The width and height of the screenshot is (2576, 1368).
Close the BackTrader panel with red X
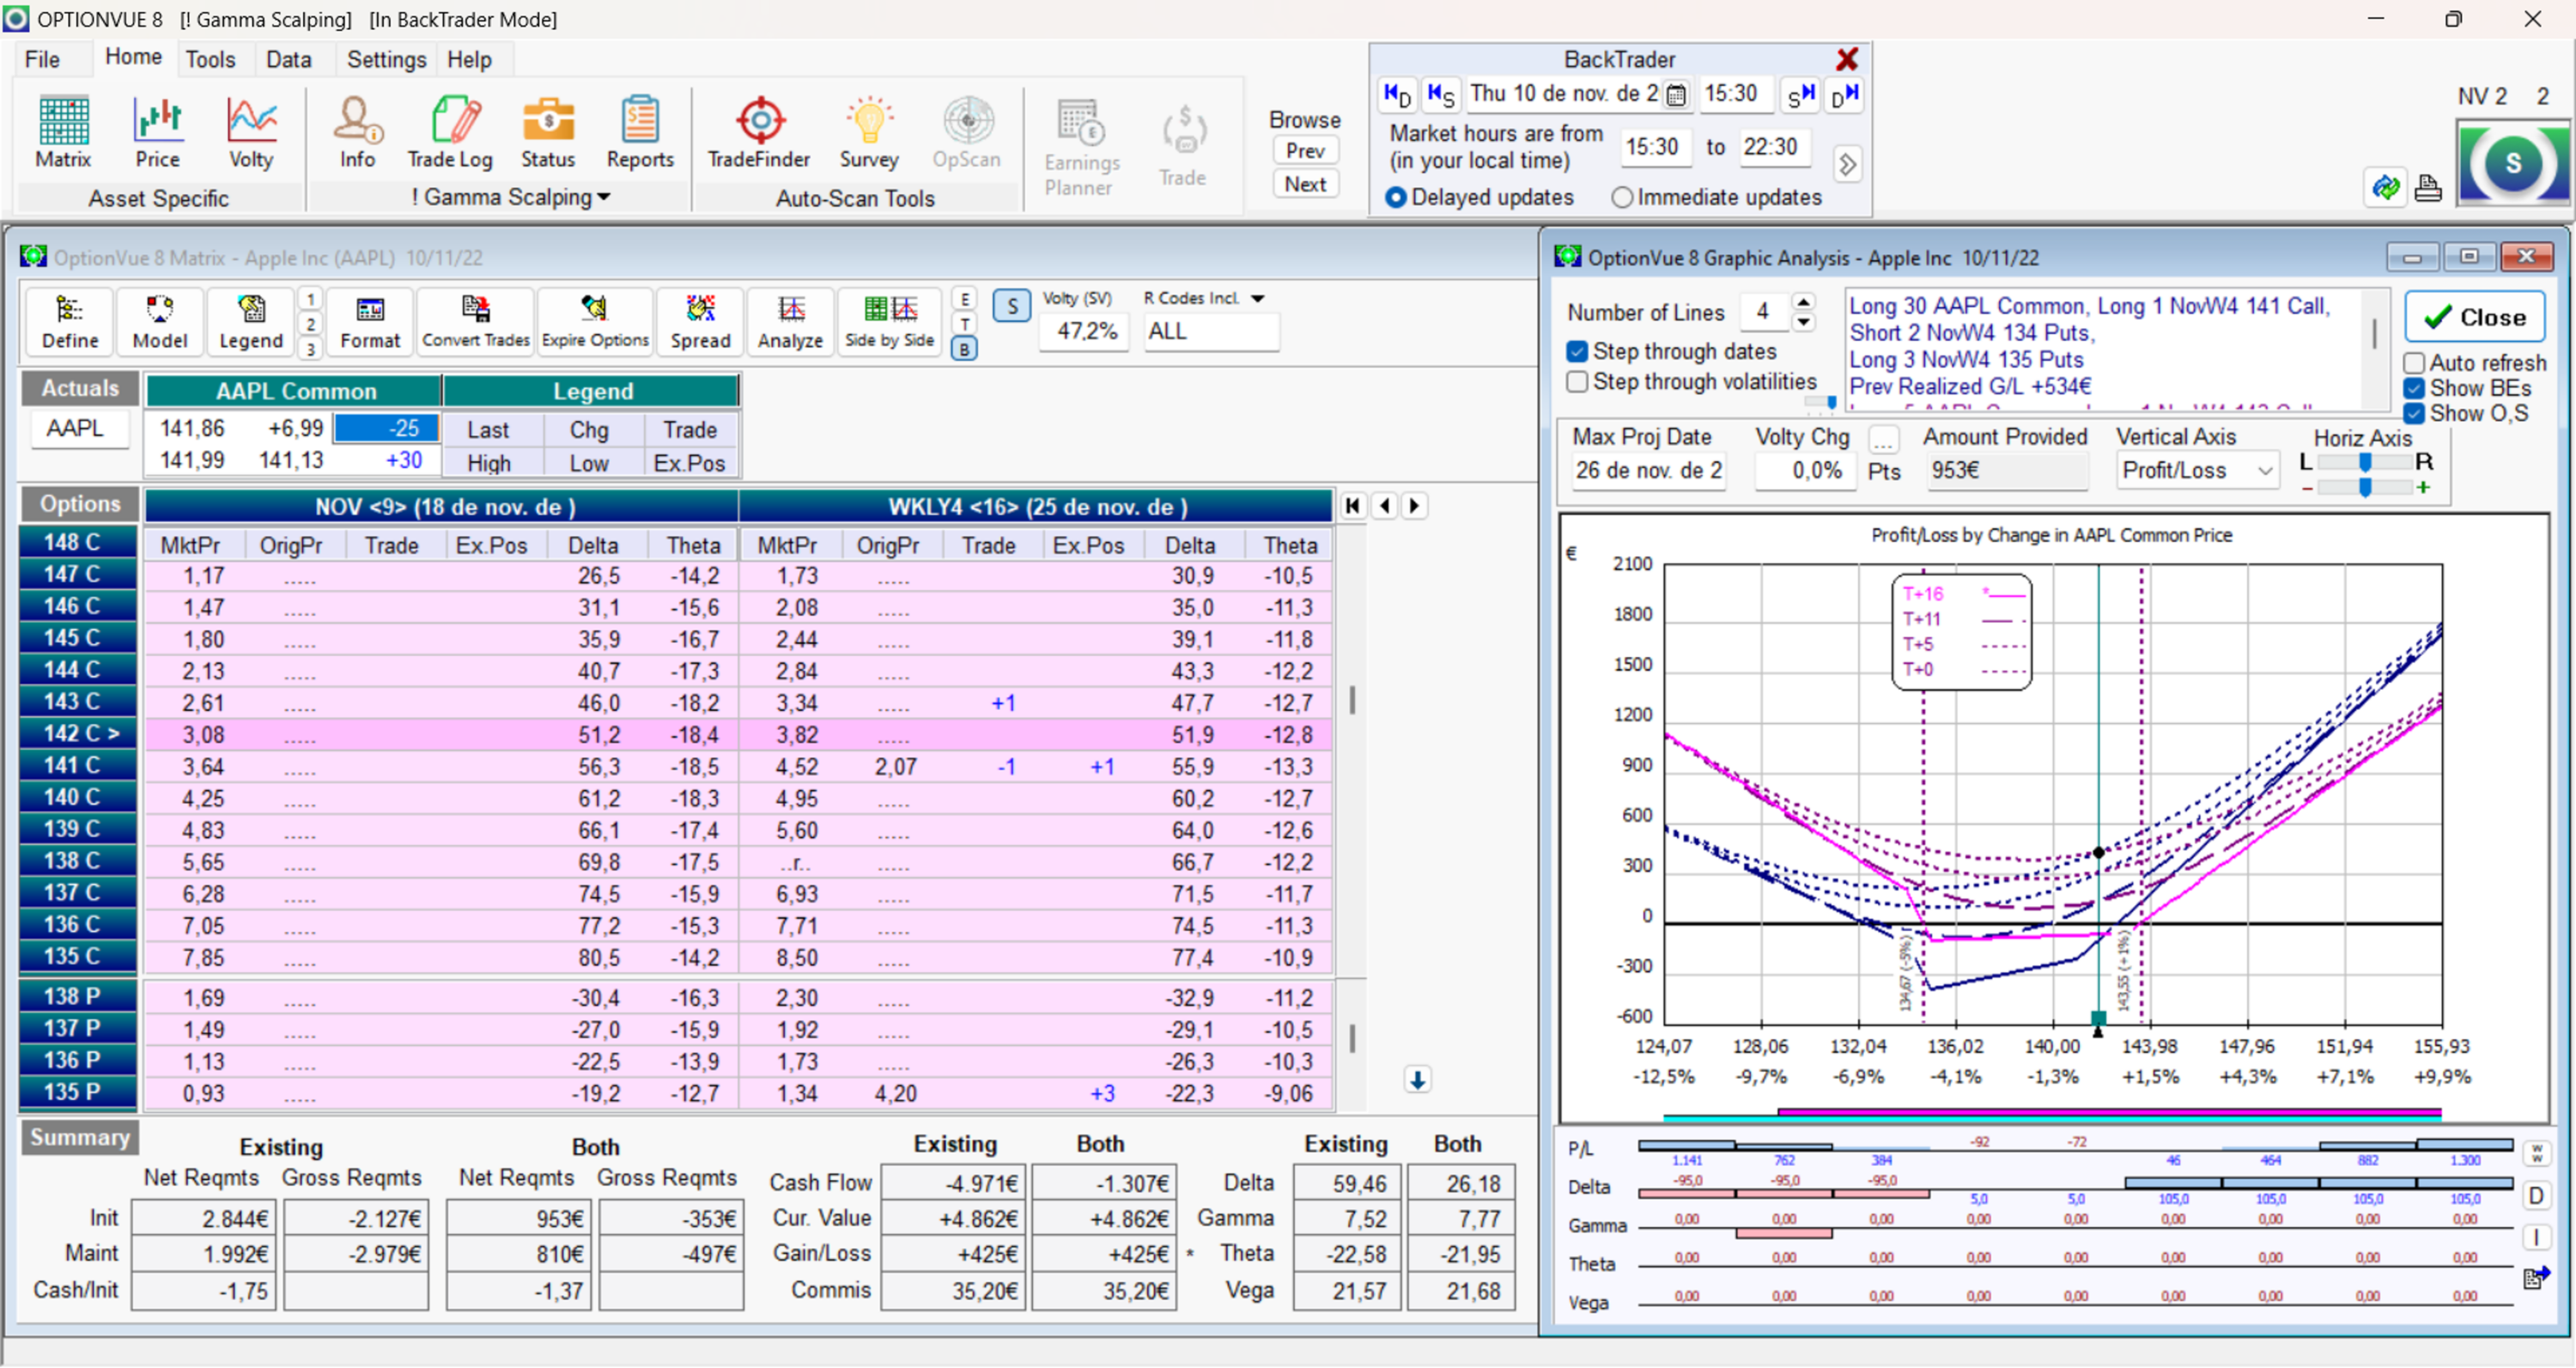pos(1847,59)
